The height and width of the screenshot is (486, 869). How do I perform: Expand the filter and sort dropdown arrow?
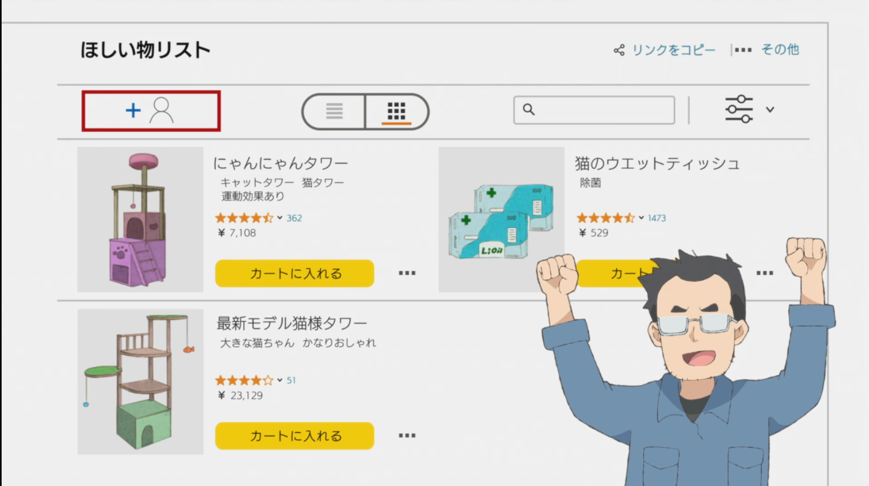click(x=770, y=109)
